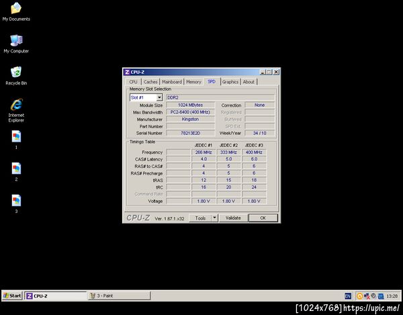Click JEDEC #1 voltage 1.80 V
Image resolution: width=403 pixels, height=315 pixels.
click(204, 201)
